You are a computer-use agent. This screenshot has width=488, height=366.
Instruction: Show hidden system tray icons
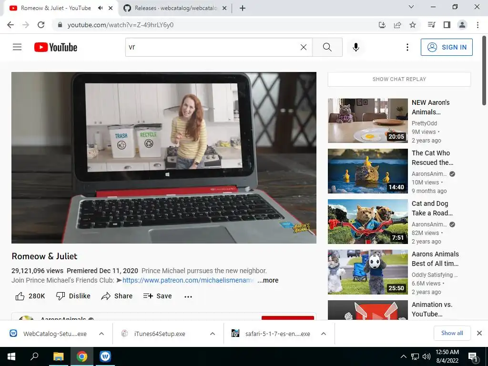coord(403,356)
